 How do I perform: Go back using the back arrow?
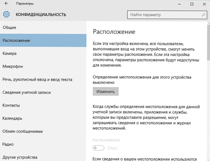(6, 3)
